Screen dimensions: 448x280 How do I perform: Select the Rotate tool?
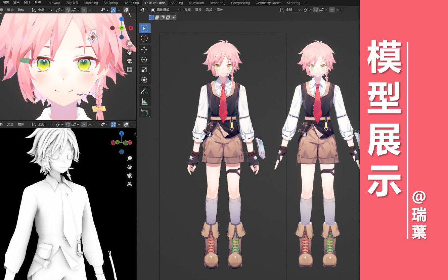click(x=144, y=60)
